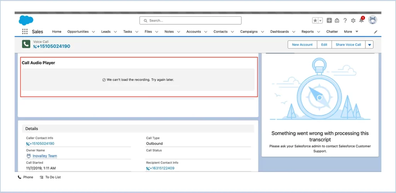The height and width of the screenshot is (193, 396).
Task: Click the Call Started date value
Action: [41, 168]
